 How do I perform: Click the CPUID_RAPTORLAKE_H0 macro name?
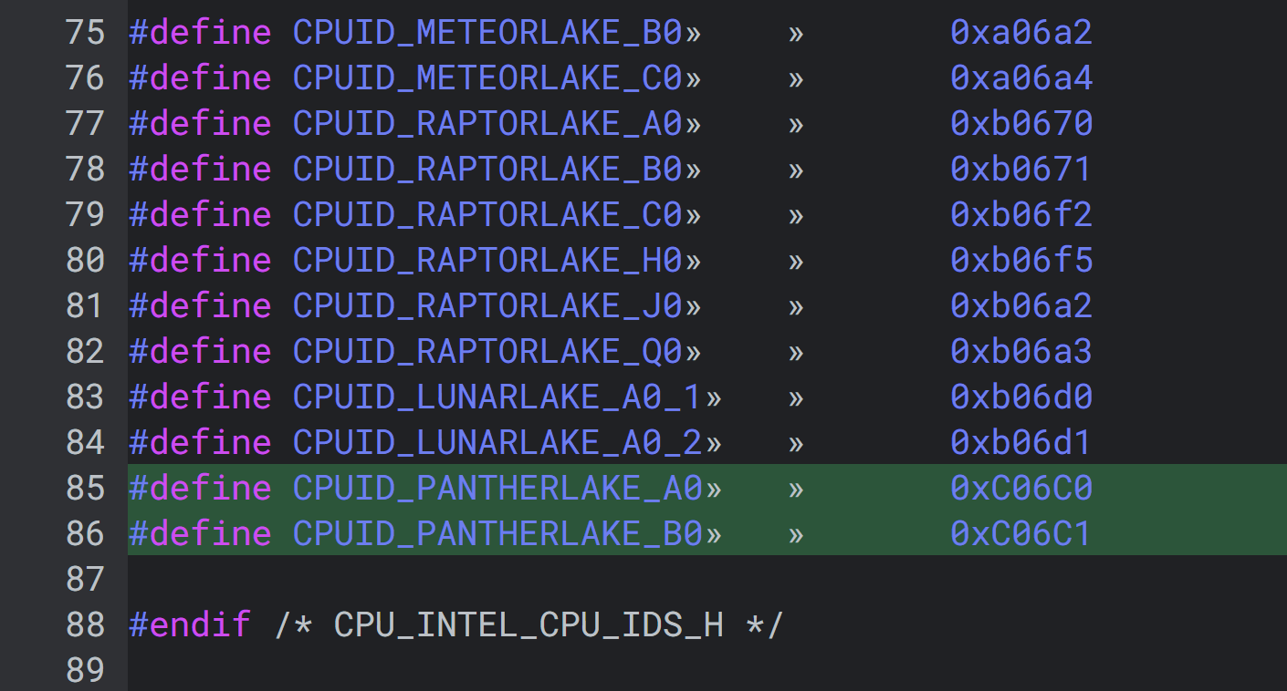[x=487, y=261]
